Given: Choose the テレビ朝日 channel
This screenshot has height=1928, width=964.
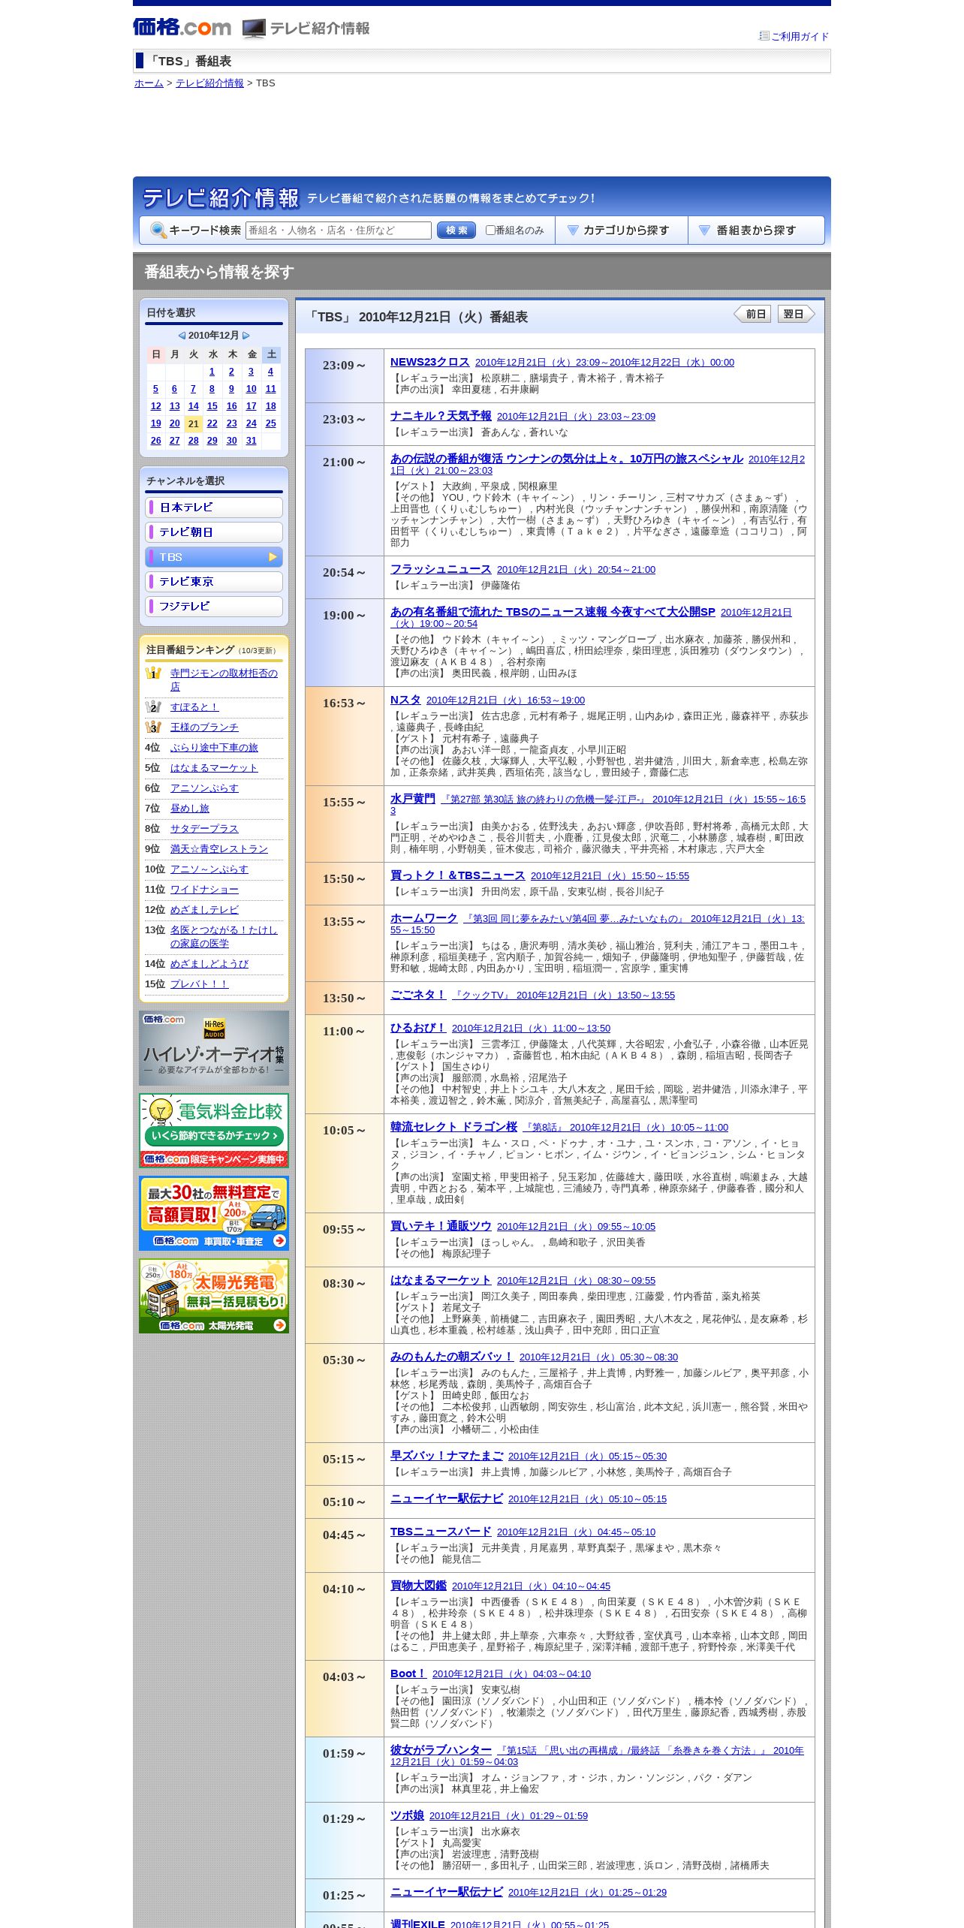Looking at the screenshot, I should [x=214, y=532].
